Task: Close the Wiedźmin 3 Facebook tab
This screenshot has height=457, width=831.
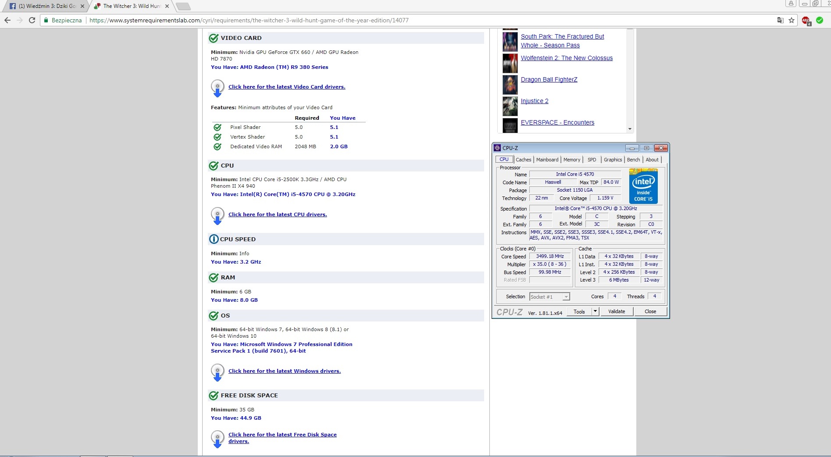Action: (x=82, y=6)
